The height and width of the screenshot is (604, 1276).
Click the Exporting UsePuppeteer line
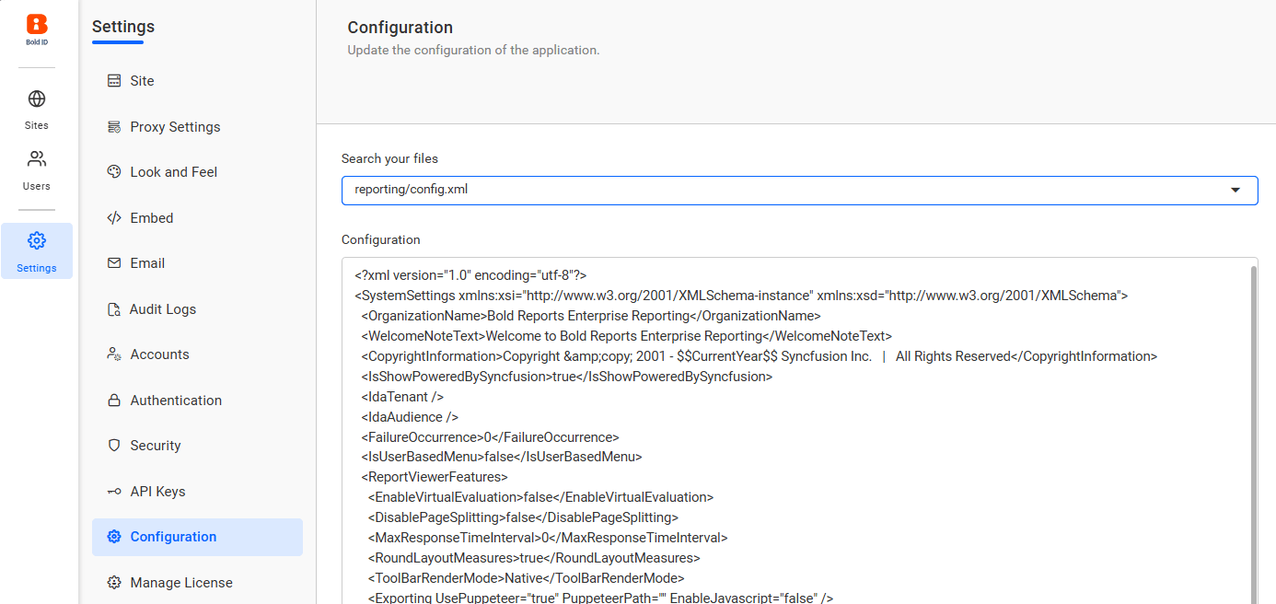pyautogui.click(x=601, y=598)
